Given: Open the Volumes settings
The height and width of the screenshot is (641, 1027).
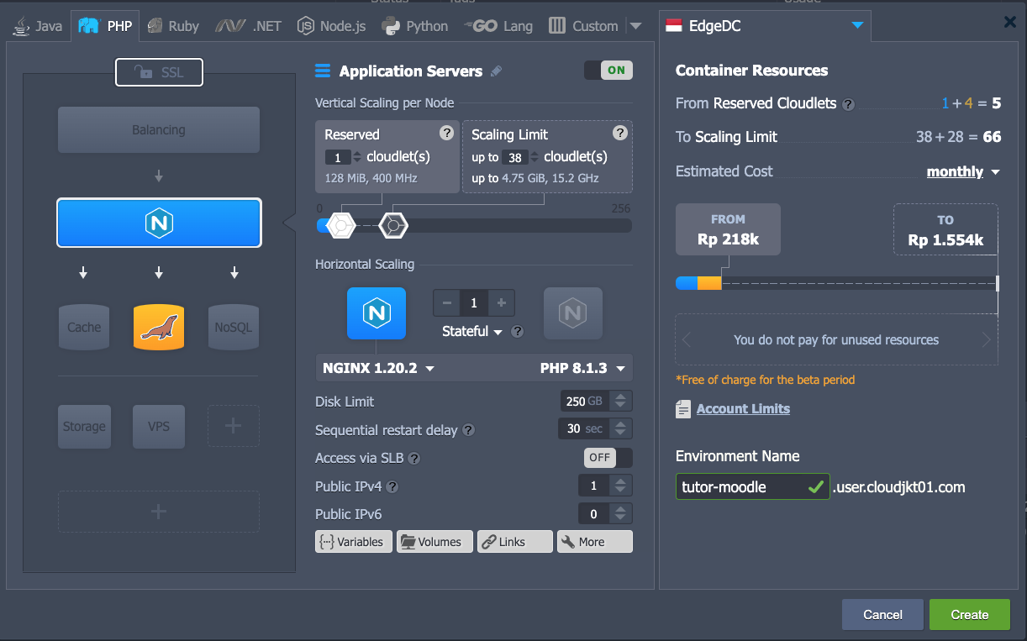Looking at the screenshot, I should point(434,542).
